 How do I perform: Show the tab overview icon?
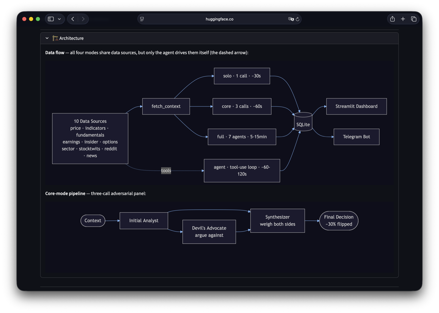(x=413, y=19)
